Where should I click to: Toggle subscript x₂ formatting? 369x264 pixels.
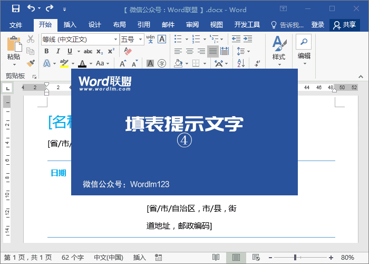100,52
